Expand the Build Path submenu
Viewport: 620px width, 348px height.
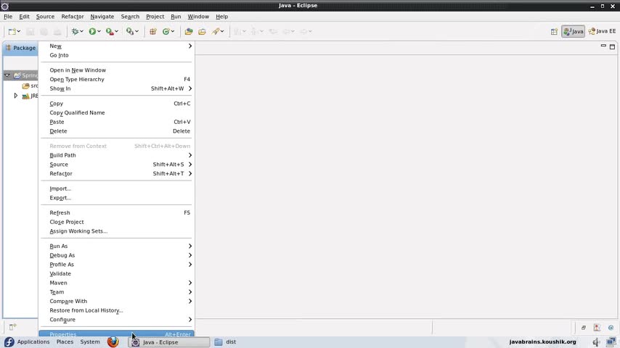coord(116,155)
